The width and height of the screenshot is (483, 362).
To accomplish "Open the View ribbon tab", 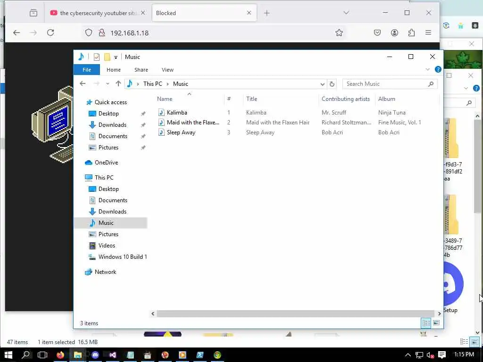I will pyautogui.click(x=167, y=70).
